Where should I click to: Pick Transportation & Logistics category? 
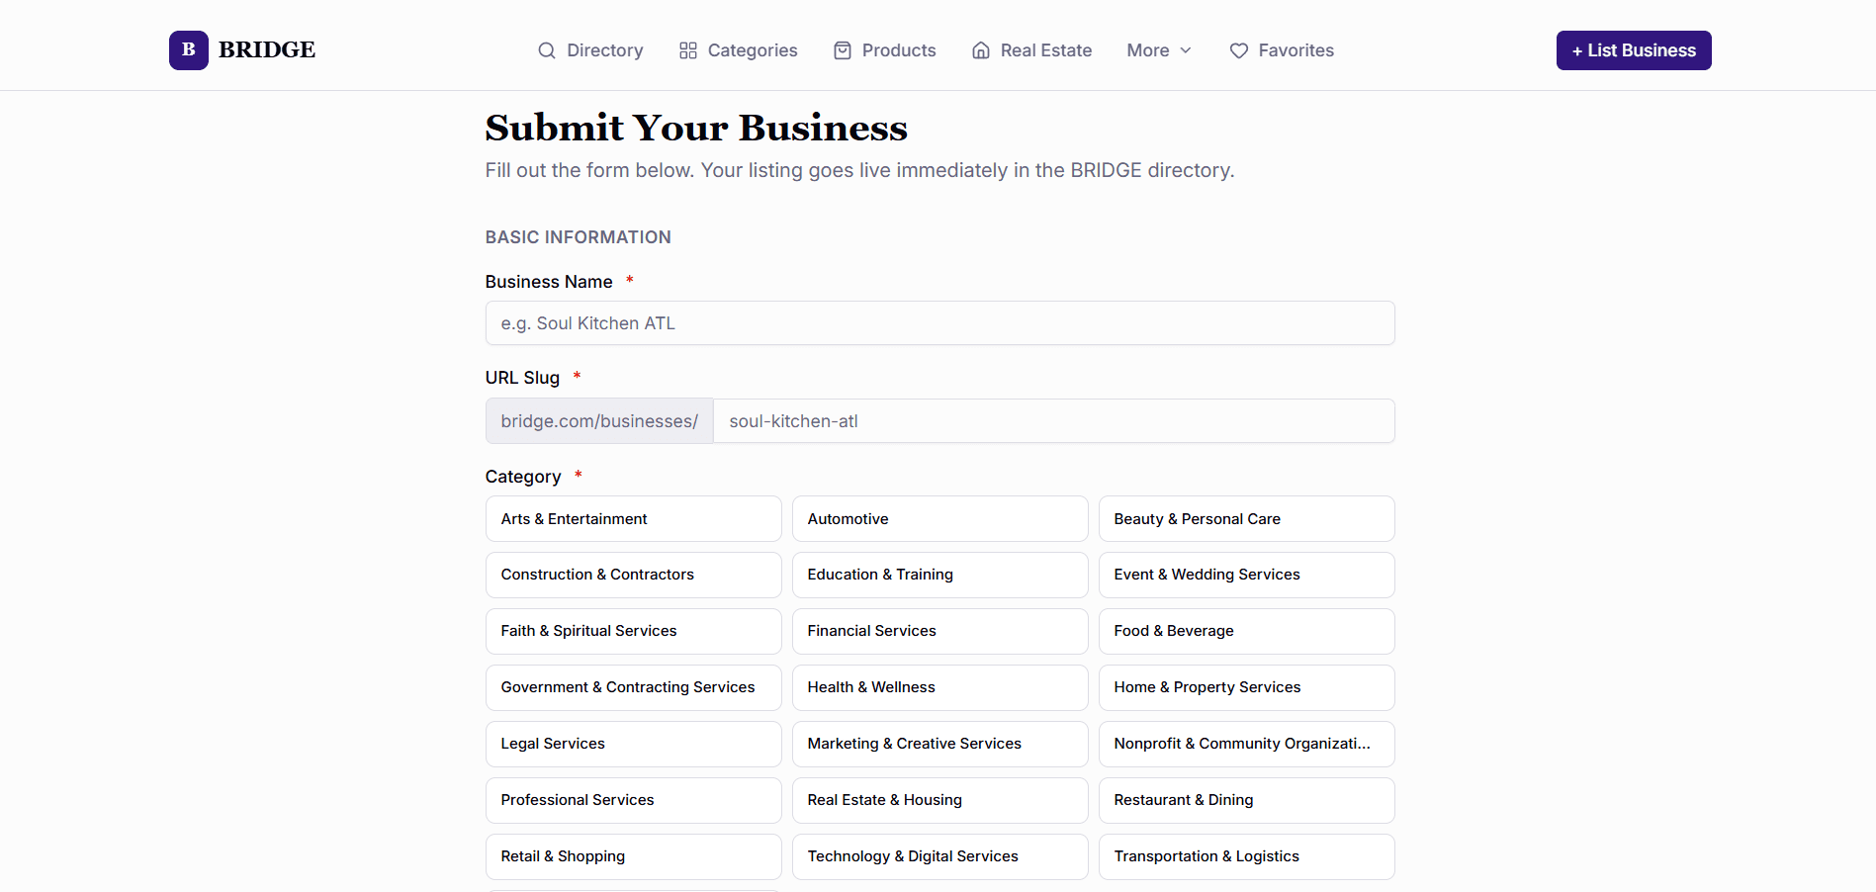click(1247, 856)
